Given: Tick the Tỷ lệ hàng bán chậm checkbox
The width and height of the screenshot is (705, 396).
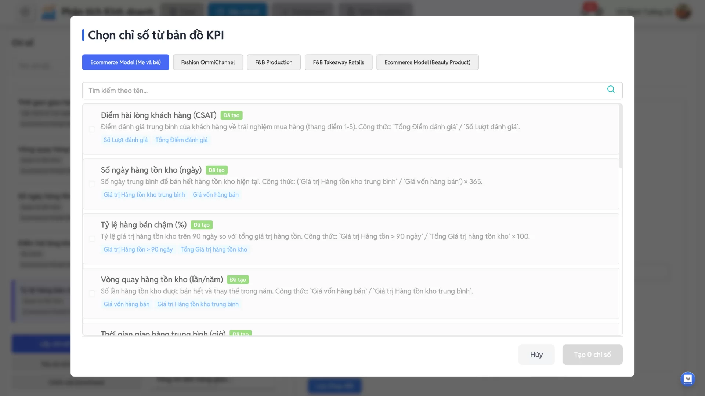Looking at the screenshot, I should (x=92, y=239).
